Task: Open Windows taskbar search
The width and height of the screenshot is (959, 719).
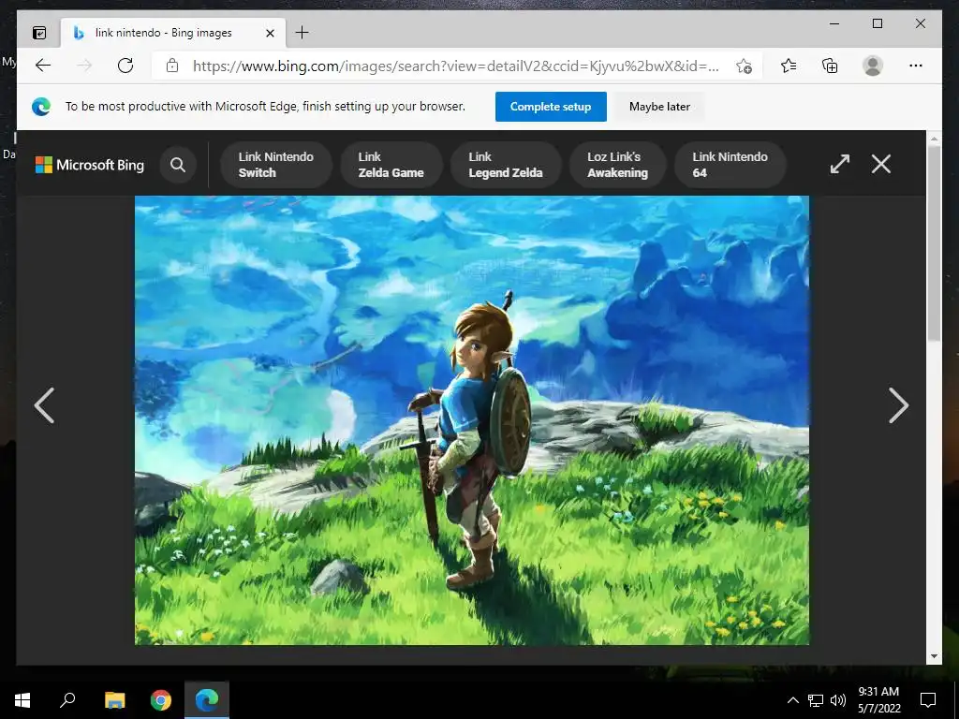Action: tap(67, 700)
